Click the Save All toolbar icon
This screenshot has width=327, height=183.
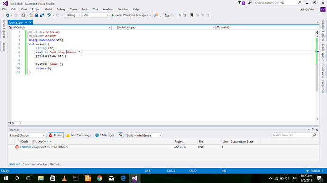tap(42, 15)
